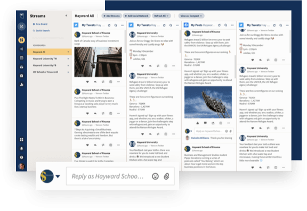Search within My Posts Facebook stream
The height and width of the screenshot is (211, 307).
pyautogui.click(x=226, y=25)
